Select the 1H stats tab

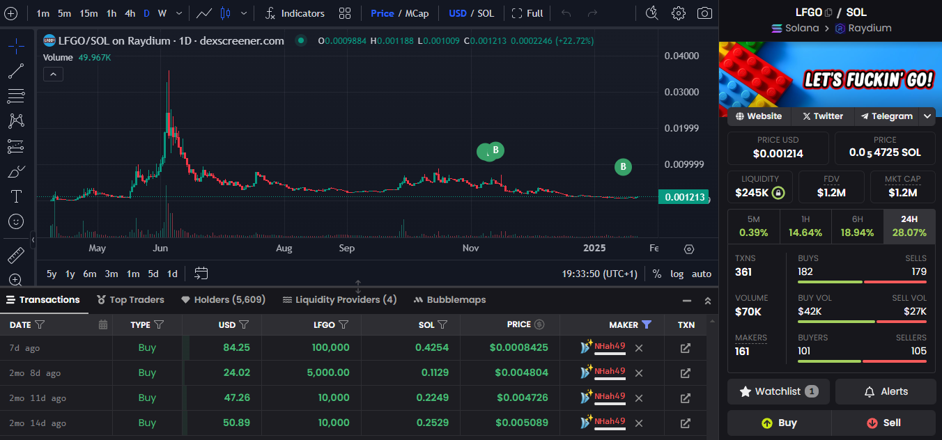(805, 226)
